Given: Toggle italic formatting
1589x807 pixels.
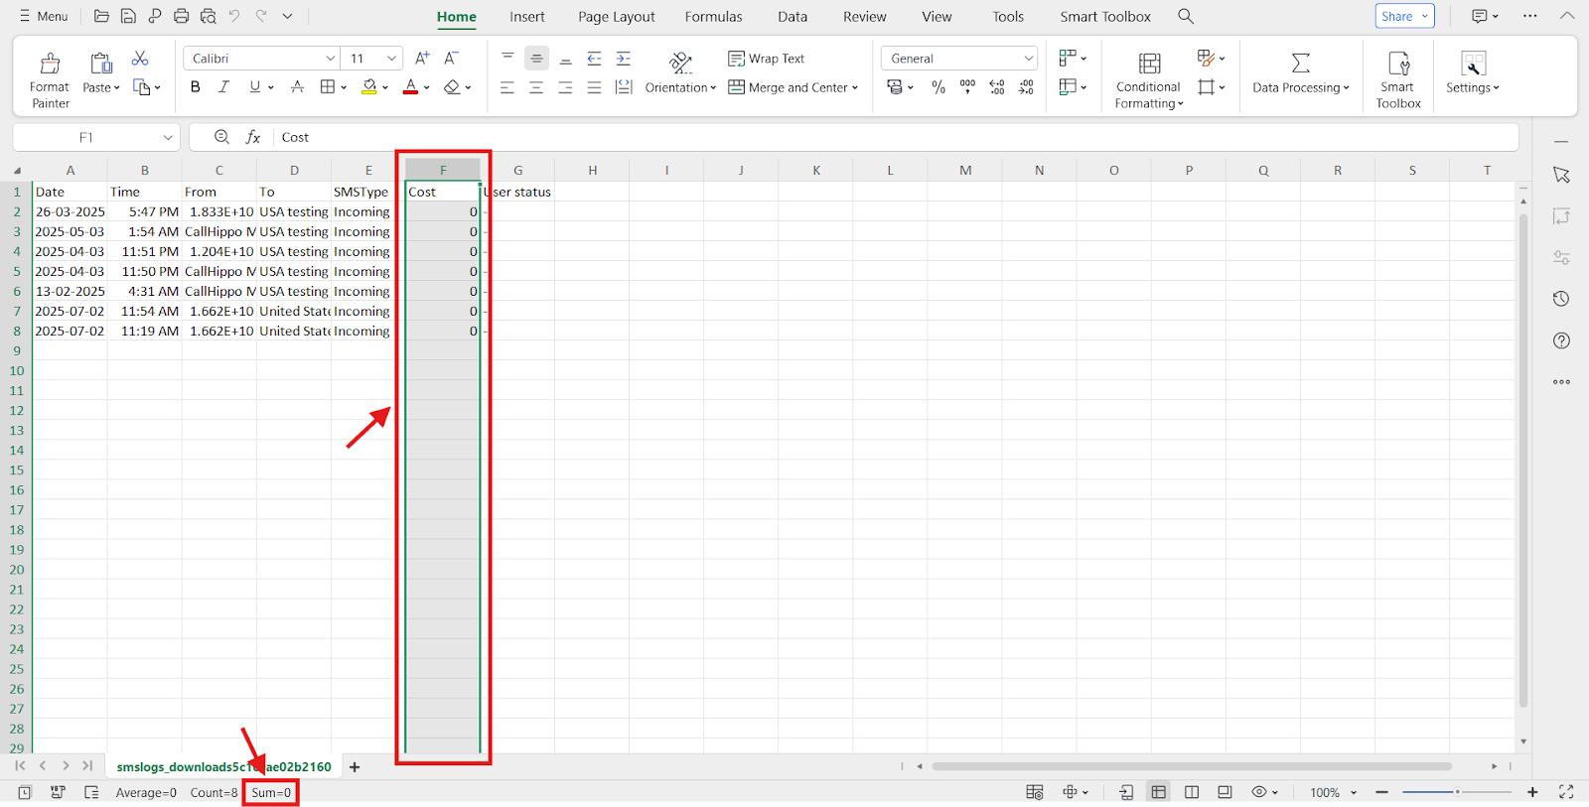Looking at the screenshot, I should point(224,87).
